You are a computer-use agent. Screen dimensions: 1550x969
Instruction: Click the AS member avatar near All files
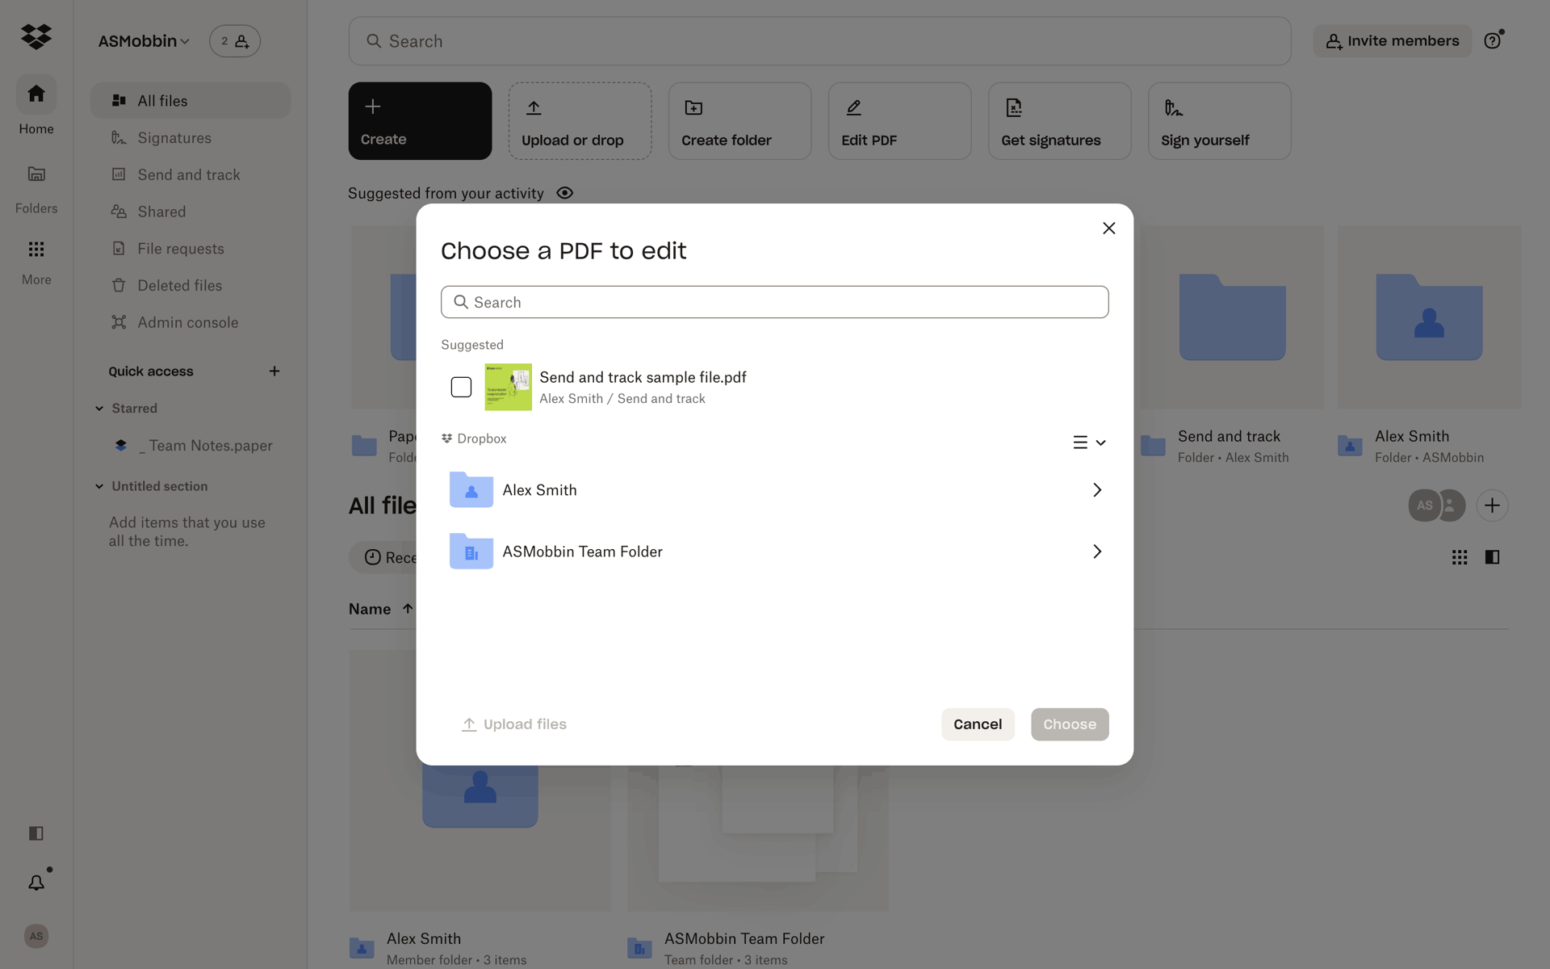point(1425,505)
